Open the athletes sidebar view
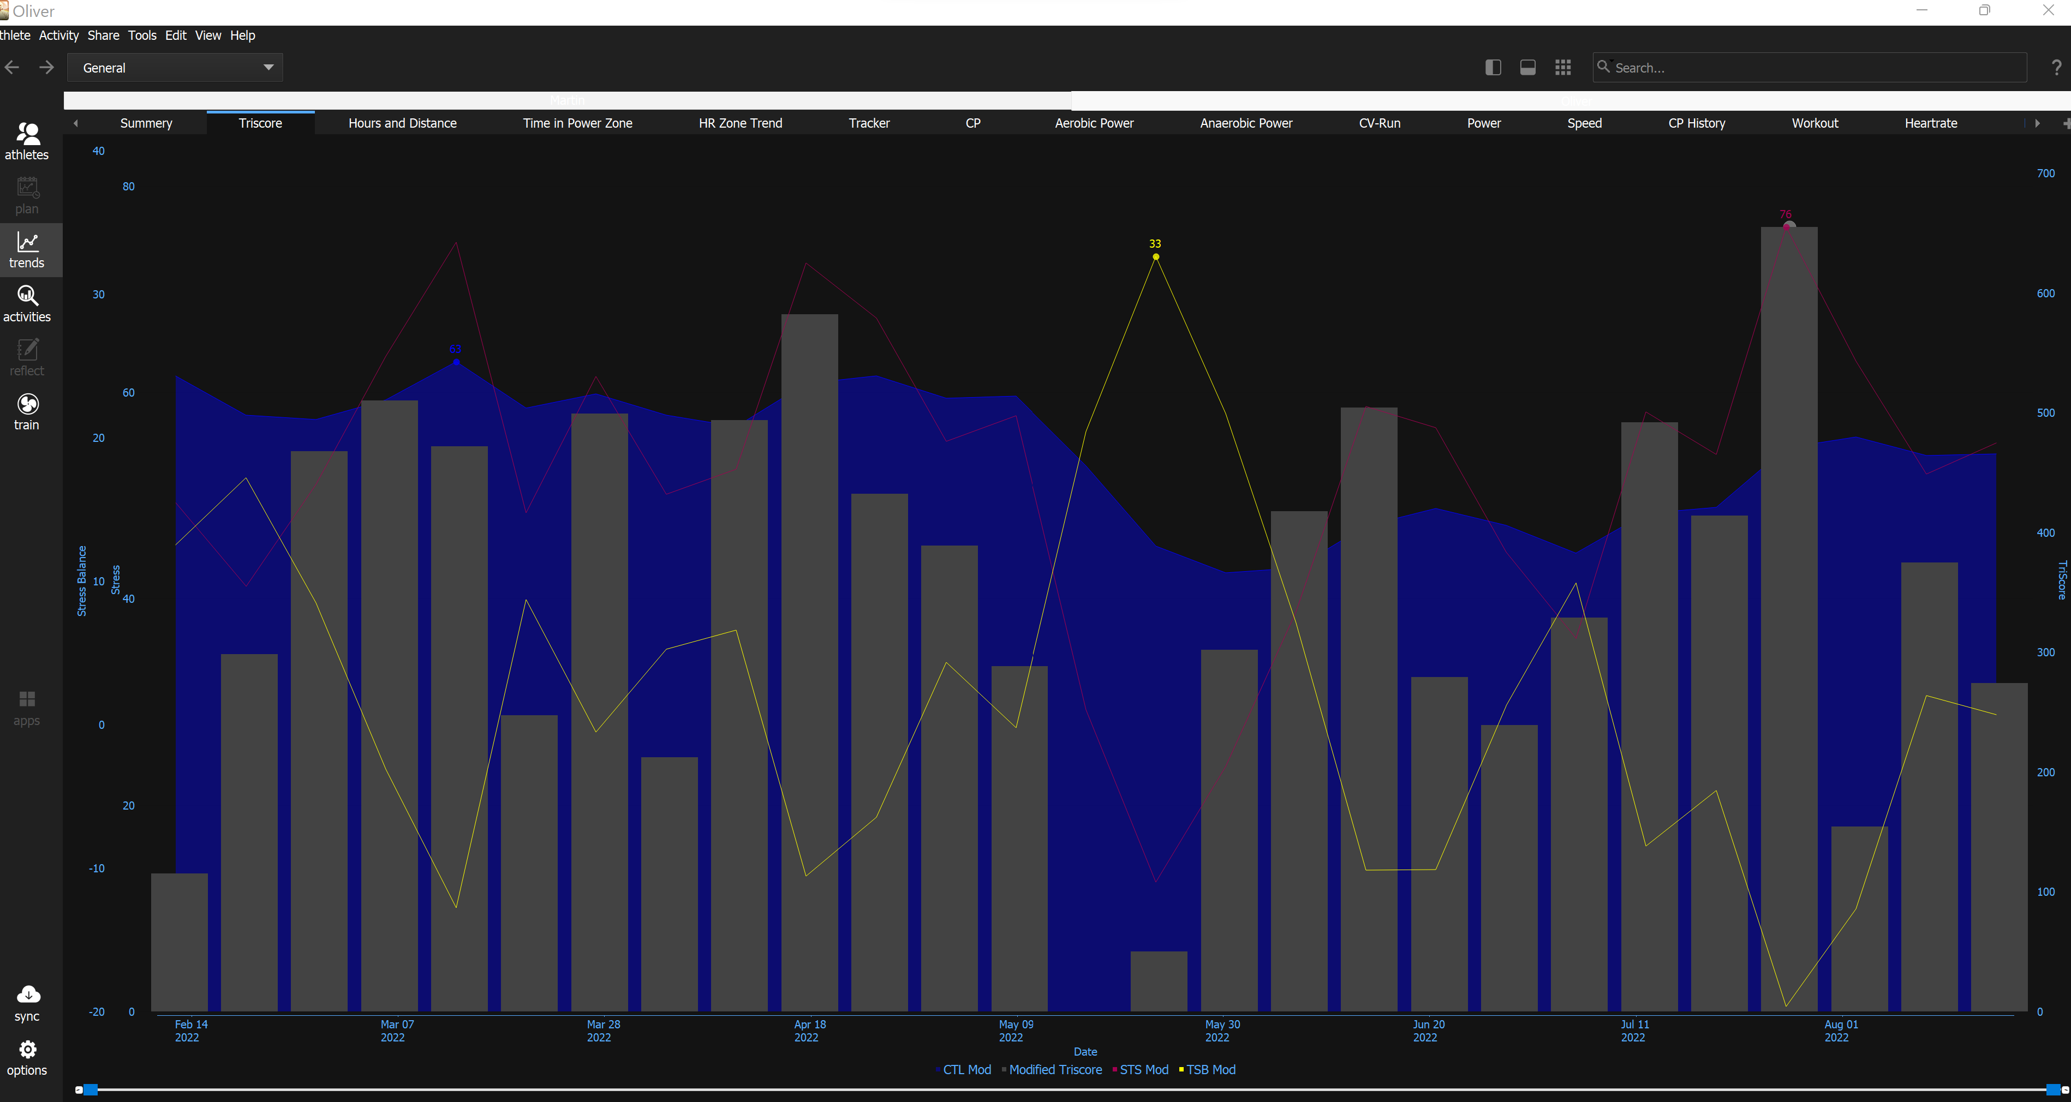This screenshot has width=2071, height=1102. (x=27, y=141)
